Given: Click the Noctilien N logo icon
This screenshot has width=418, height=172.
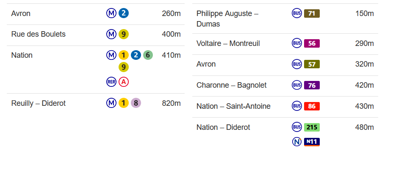Looking at the screenshot, I should [297, 142].
